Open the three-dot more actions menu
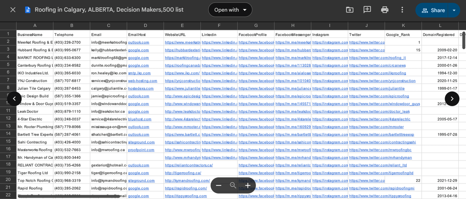 click(x=402, y=10)
